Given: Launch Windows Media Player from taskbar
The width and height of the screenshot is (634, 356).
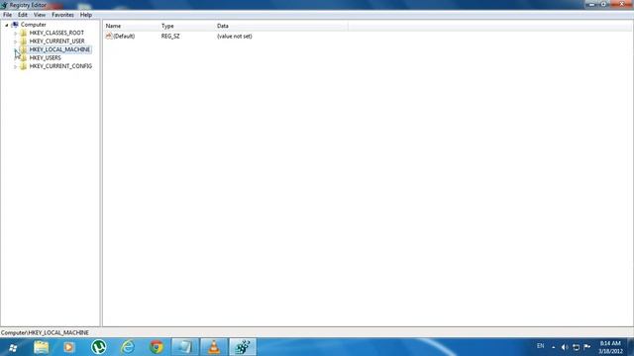Looking at the screenshot, I should click(x=68, y=347).
